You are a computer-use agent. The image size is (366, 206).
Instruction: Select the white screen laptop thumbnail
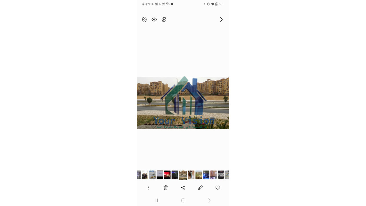(160, 175)
